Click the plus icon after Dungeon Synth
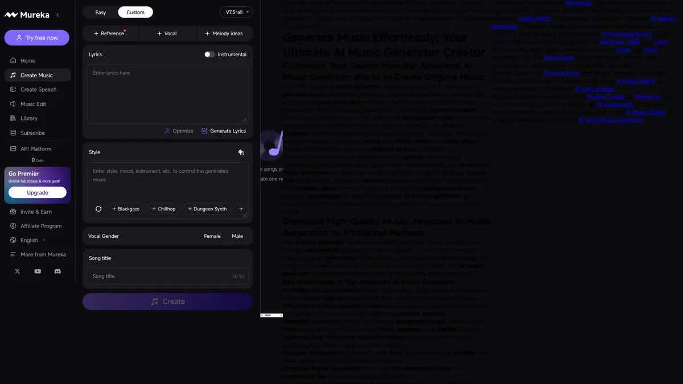Image resolution: width=683 pixels, height=384 pixels. coord(241,209)
